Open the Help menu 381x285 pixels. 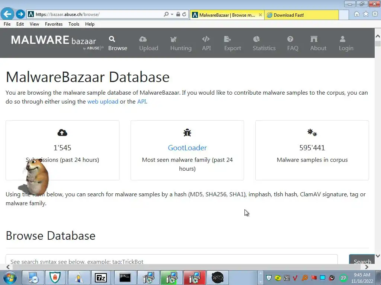coord(90,24)
